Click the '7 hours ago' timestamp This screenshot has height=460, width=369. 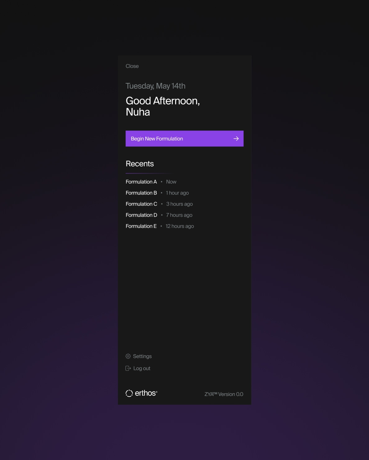[179, 215]
